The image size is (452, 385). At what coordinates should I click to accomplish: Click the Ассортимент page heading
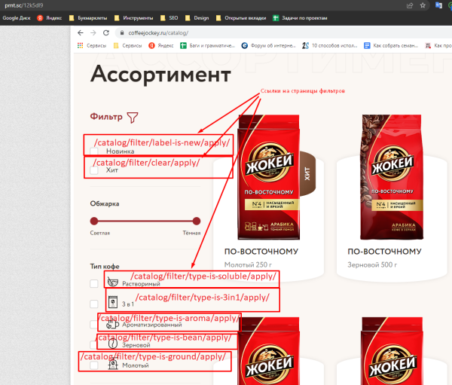(160, 75)
